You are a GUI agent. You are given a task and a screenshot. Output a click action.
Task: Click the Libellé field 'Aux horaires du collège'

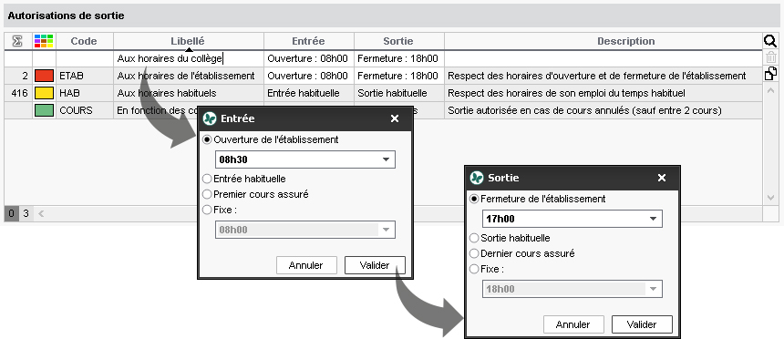189,58
